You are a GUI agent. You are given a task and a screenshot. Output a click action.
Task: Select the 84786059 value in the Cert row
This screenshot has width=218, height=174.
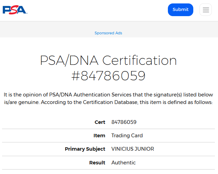pos(124,122)
